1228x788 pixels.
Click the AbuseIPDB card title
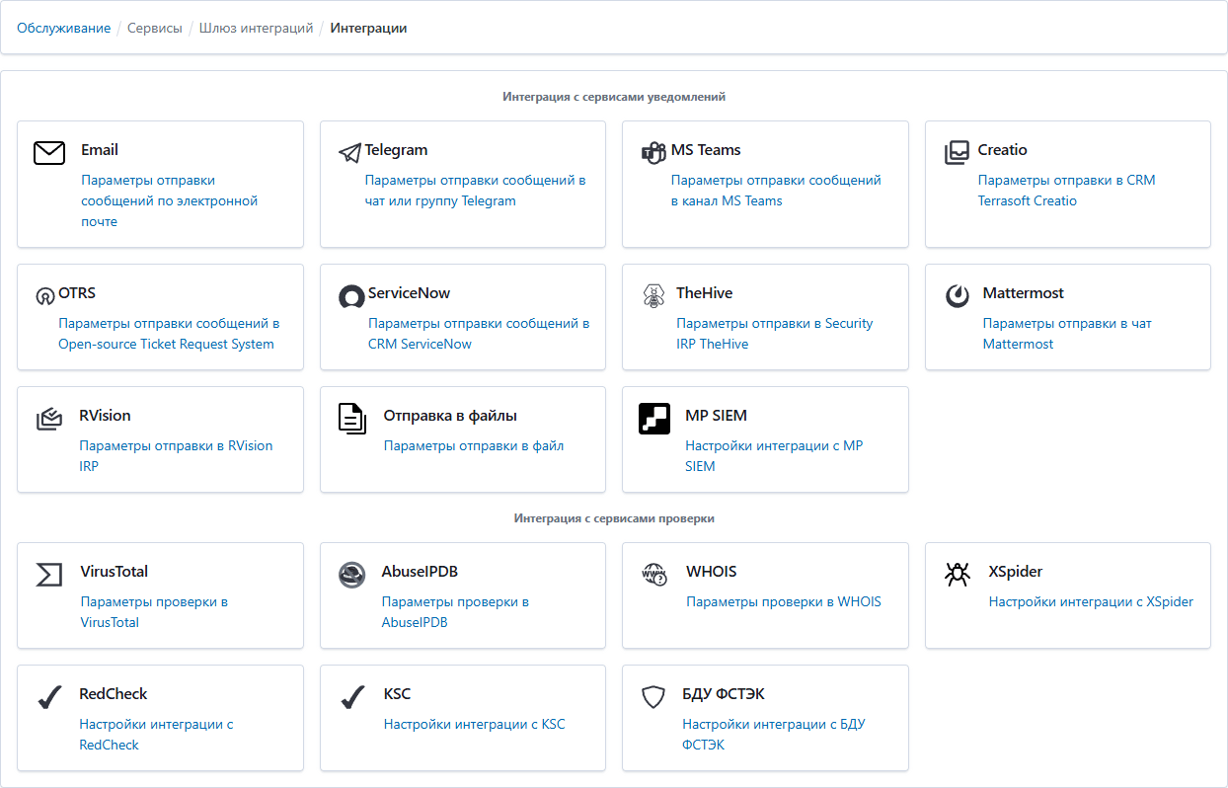tap(420, 572)
